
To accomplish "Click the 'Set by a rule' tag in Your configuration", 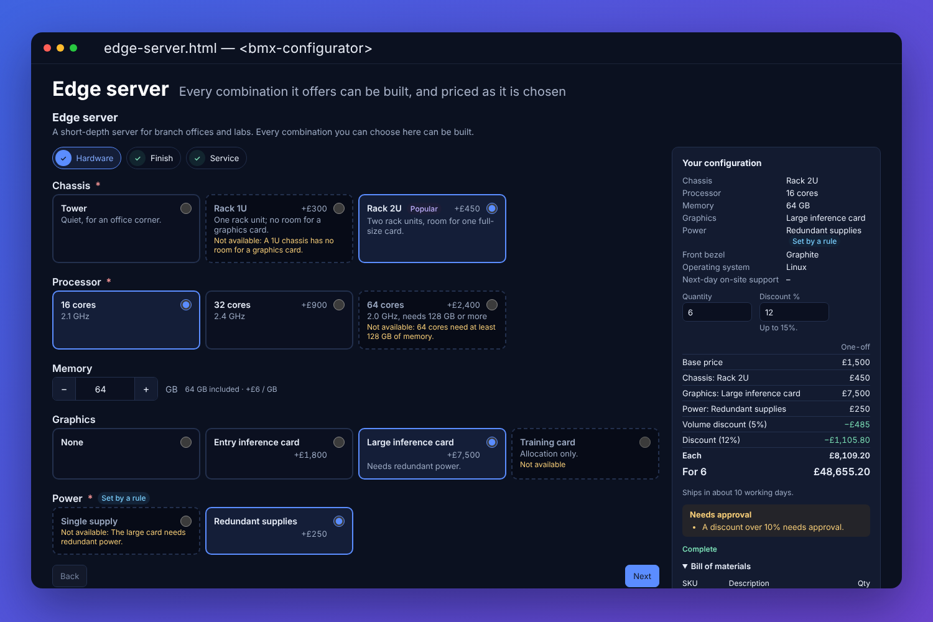I will coord(814,241).
